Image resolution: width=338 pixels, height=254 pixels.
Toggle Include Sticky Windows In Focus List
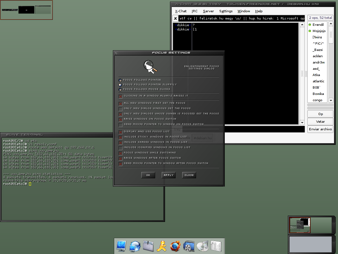tap(120, 137)
